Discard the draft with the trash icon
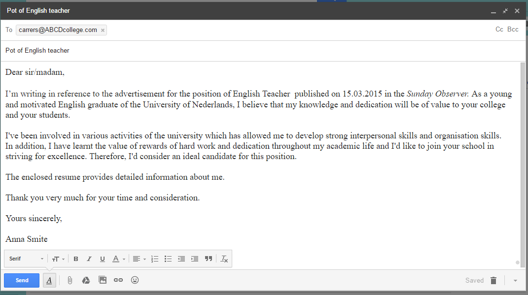Image resolution: width=528 pixels, height=295 pixels. 493,280
